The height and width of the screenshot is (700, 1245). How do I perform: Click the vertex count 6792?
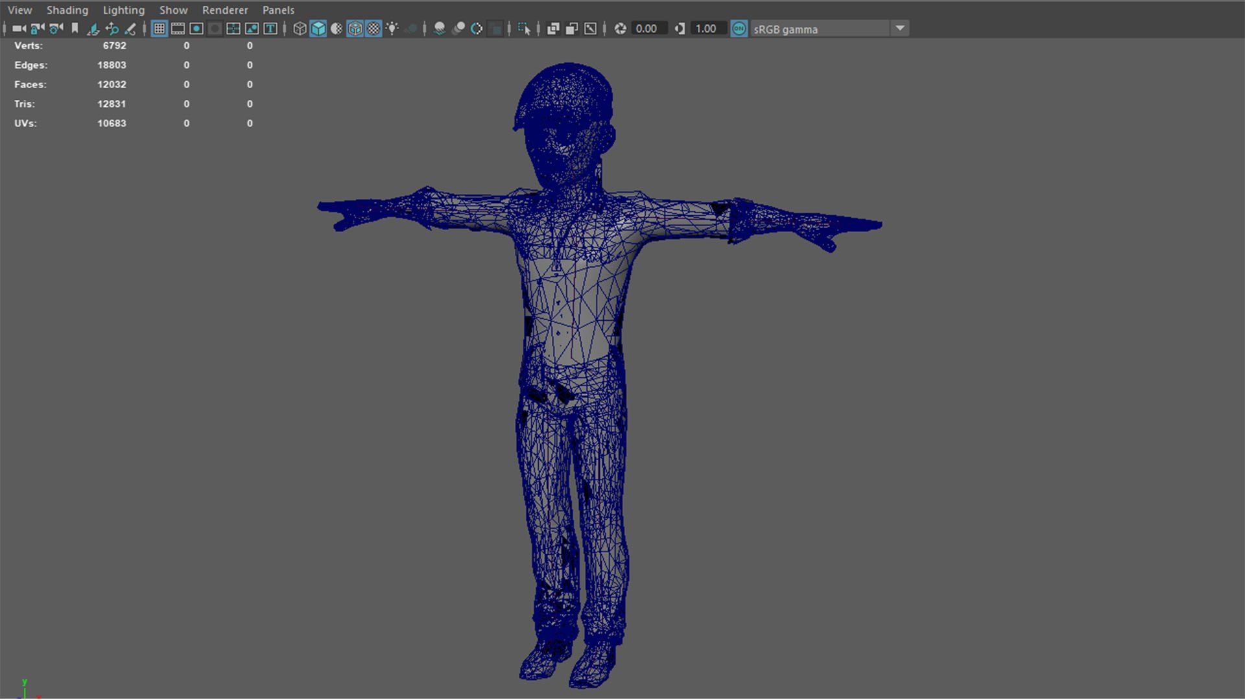(x=115, y=45)
